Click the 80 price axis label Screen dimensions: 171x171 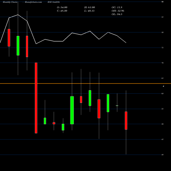pos(162,32)
